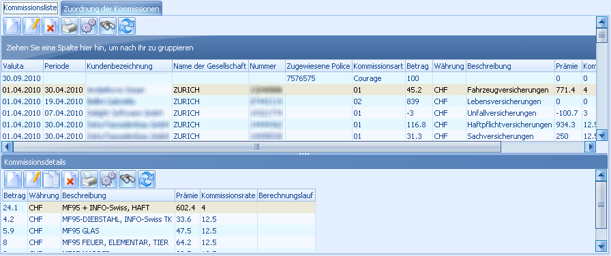The image size is (611, 256).
Task: Click the Berechnungslauf column header
Action: (286, 195)
